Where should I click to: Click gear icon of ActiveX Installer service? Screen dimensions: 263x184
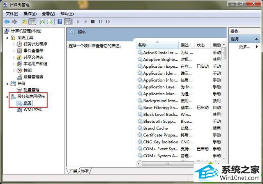coord(140,53)
